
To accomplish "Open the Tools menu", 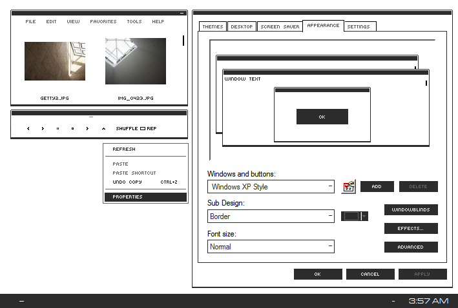I will [134, 21].
